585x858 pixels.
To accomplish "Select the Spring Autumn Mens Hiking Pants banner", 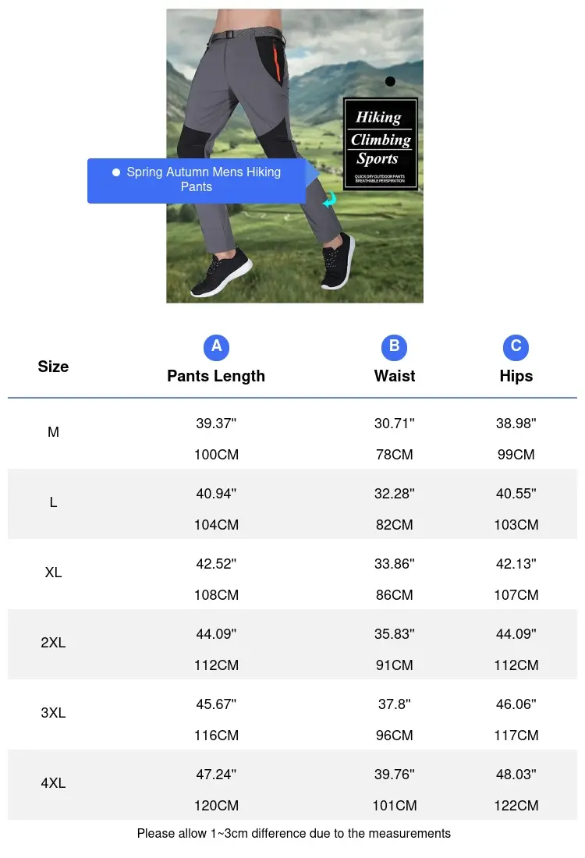I will click(197, 181).
